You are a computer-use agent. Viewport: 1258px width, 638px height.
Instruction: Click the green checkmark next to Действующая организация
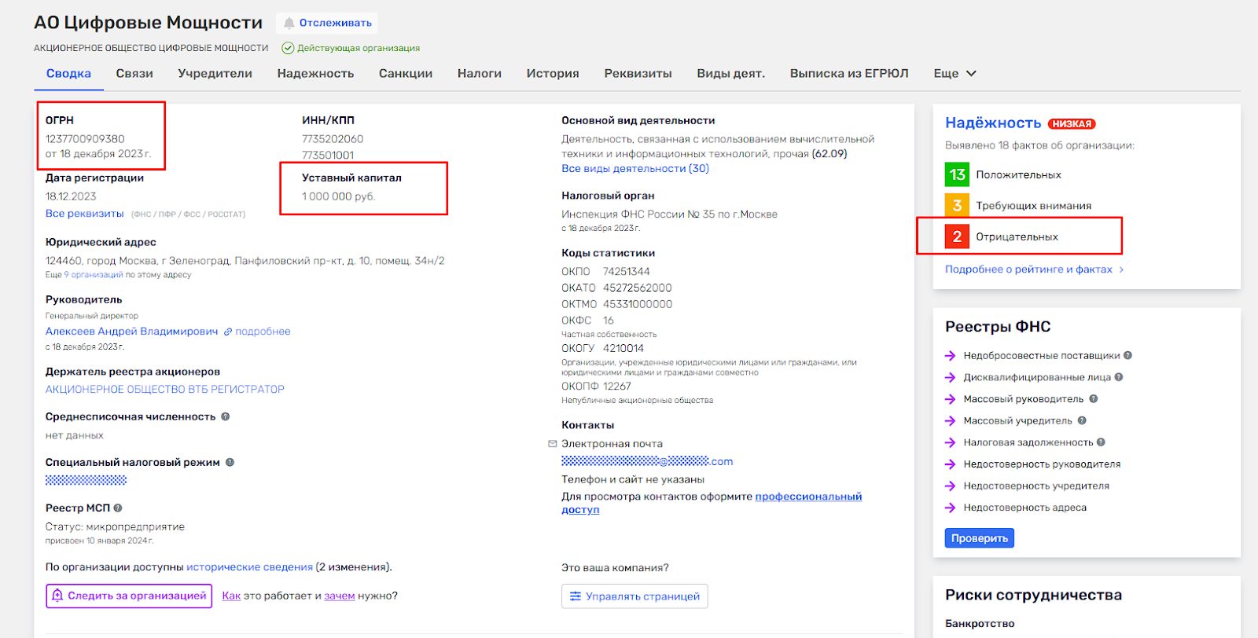pyautogui.click(x=288, y=48)
